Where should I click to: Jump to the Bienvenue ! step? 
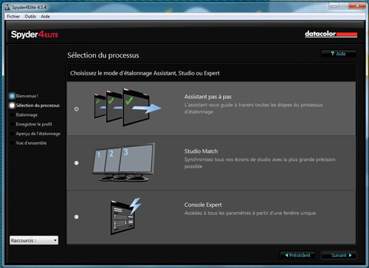point(24,96)
